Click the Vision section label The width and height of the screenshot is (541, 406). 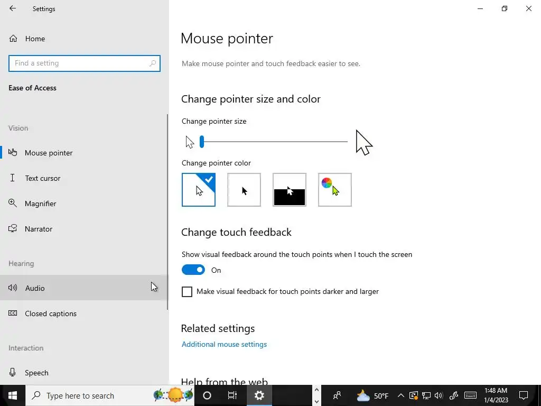tap(18, 128)
